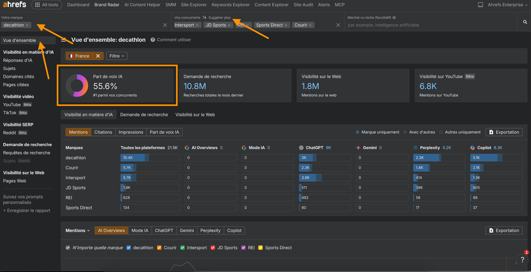The height and width of the screenshot is (272, 531).
Task: Click the search magnifier icon
Action: click(x=525, y=22)
